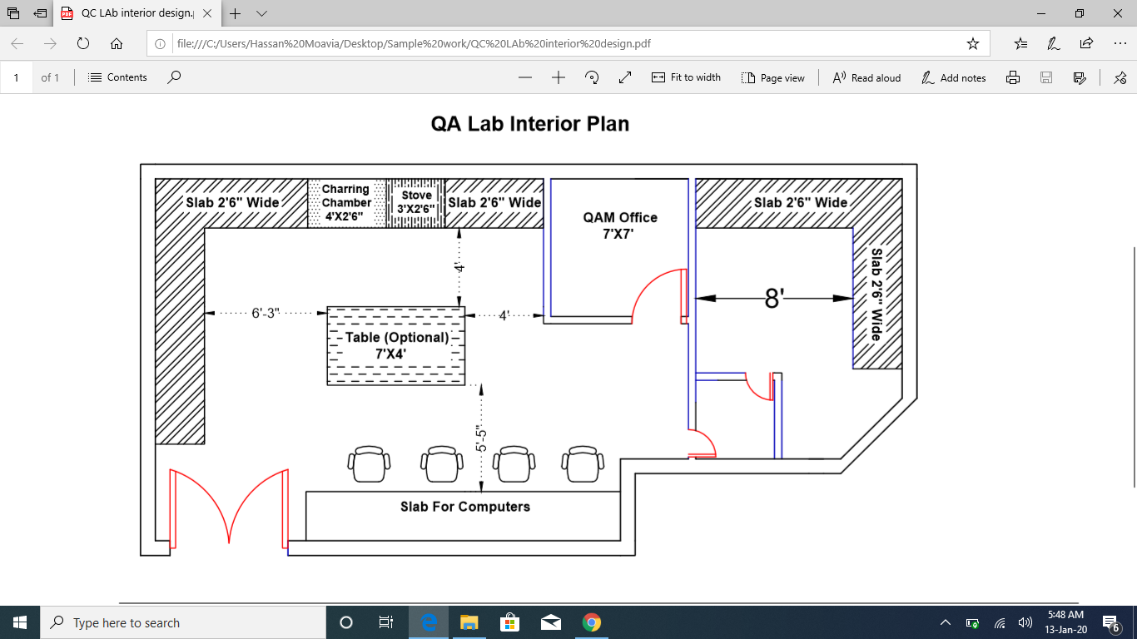Open the Windows Start menu
Screen dimensions: 1137x639
pyautogui.click(x=18, y=622)
